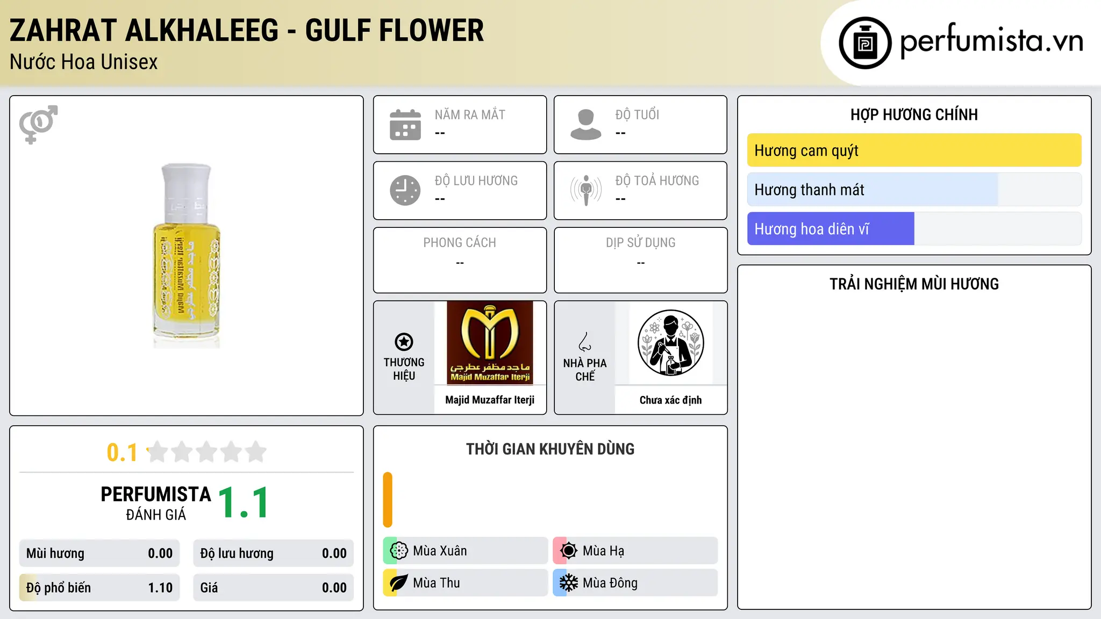This screenshot has width=1101, height=619.
Task: Click the Độ phổ biến score row
Action: 99,588
